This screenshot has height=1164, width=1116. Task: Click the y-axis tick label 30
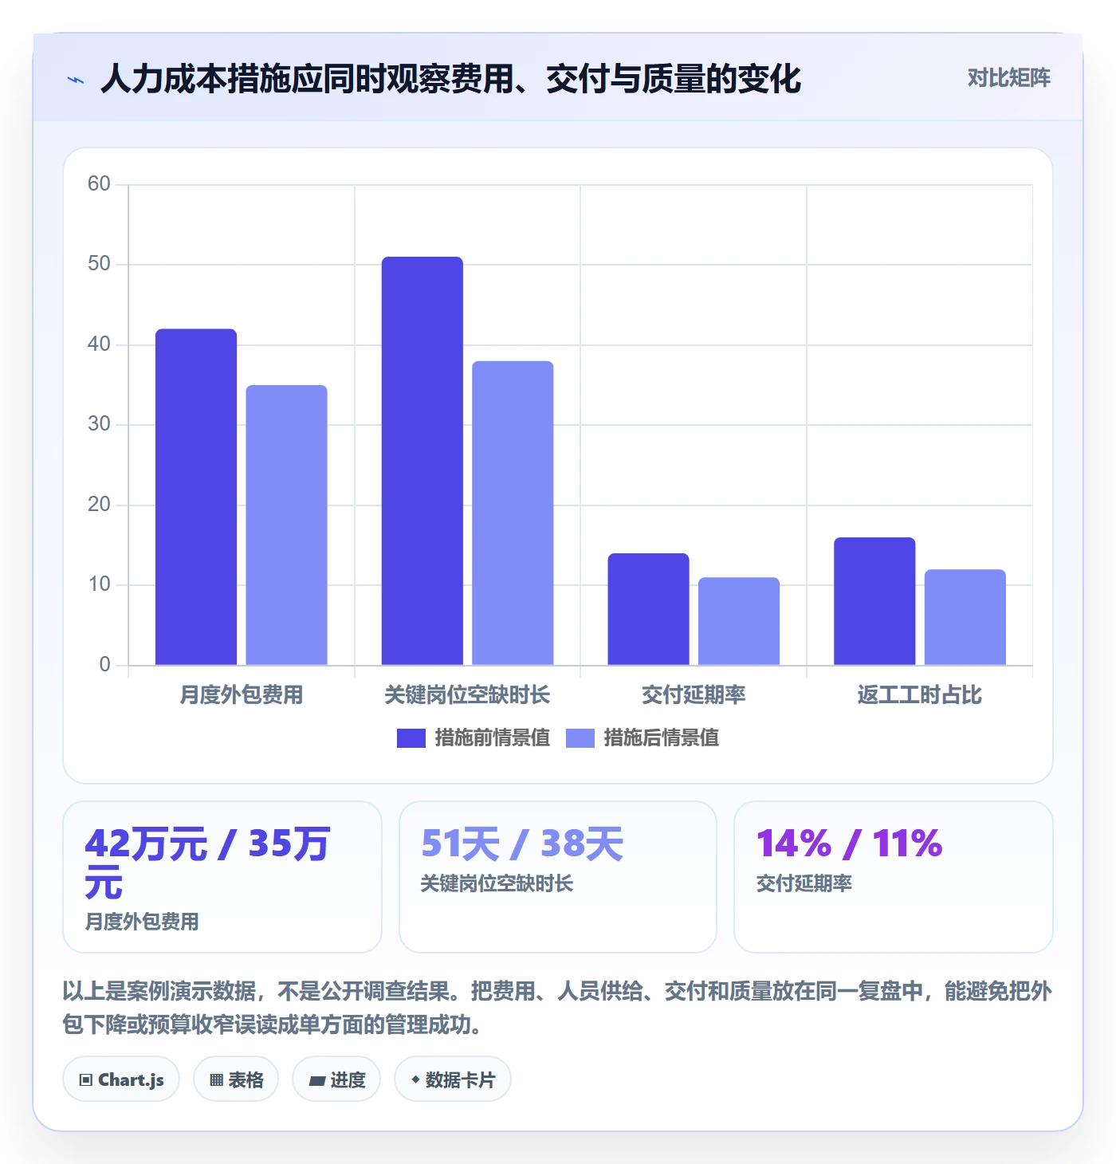[99, 424]
